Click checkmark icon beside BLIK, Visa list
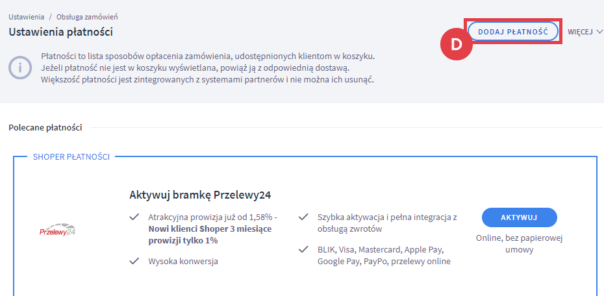 (x=303, y=249)
